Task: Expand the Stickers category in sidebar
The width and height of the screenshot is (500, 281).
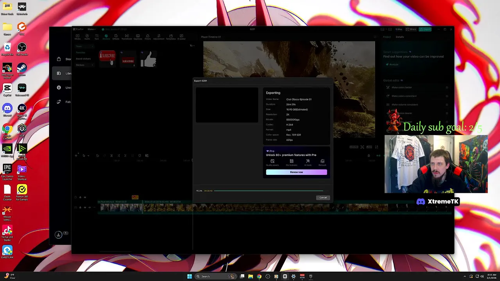Action: click(84, 65)
